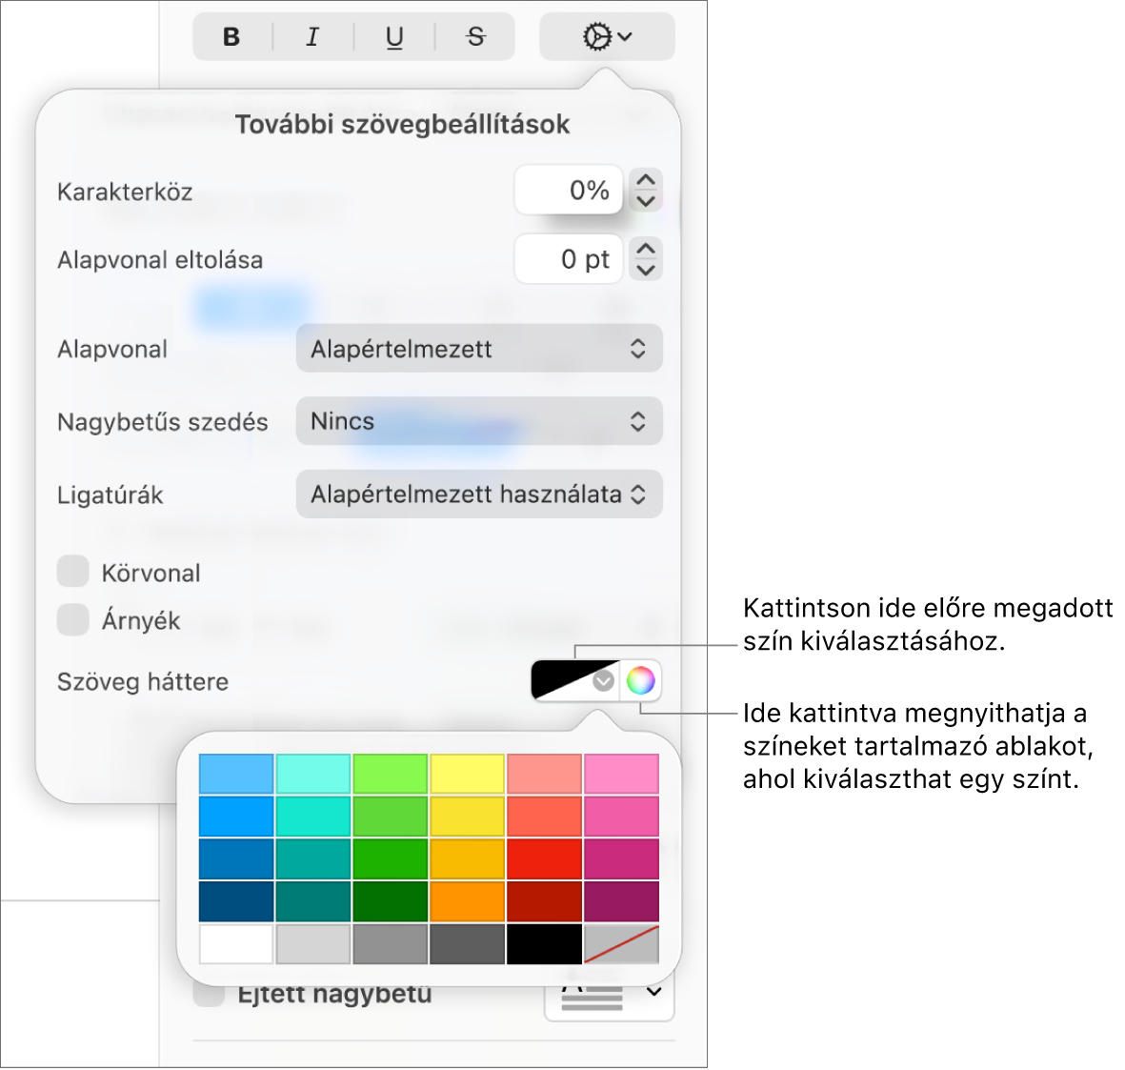Pick the bright red color swatch
Viewport: 1125px width, 1070px height.
(545, 859)
